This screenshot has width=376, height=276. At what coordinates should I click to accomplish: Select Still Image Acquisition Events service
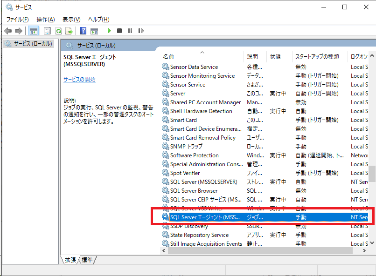click(x=265, y=244)
